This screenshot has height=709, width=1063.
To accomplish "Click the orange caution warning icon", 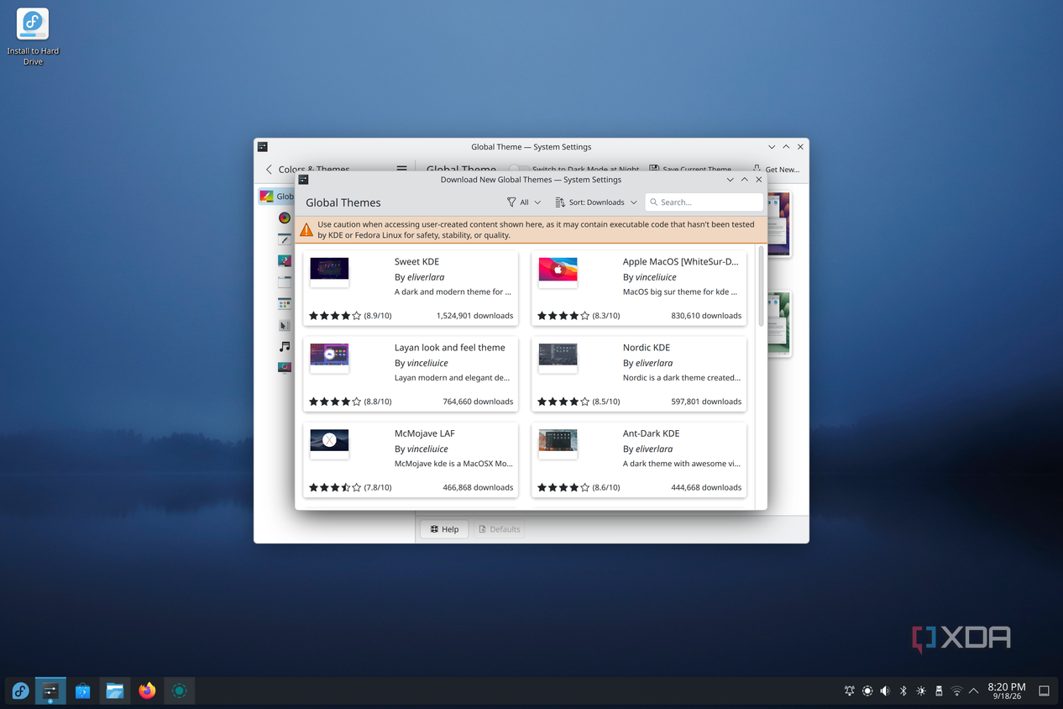I will pyautogui.click(x=306, y=230).
